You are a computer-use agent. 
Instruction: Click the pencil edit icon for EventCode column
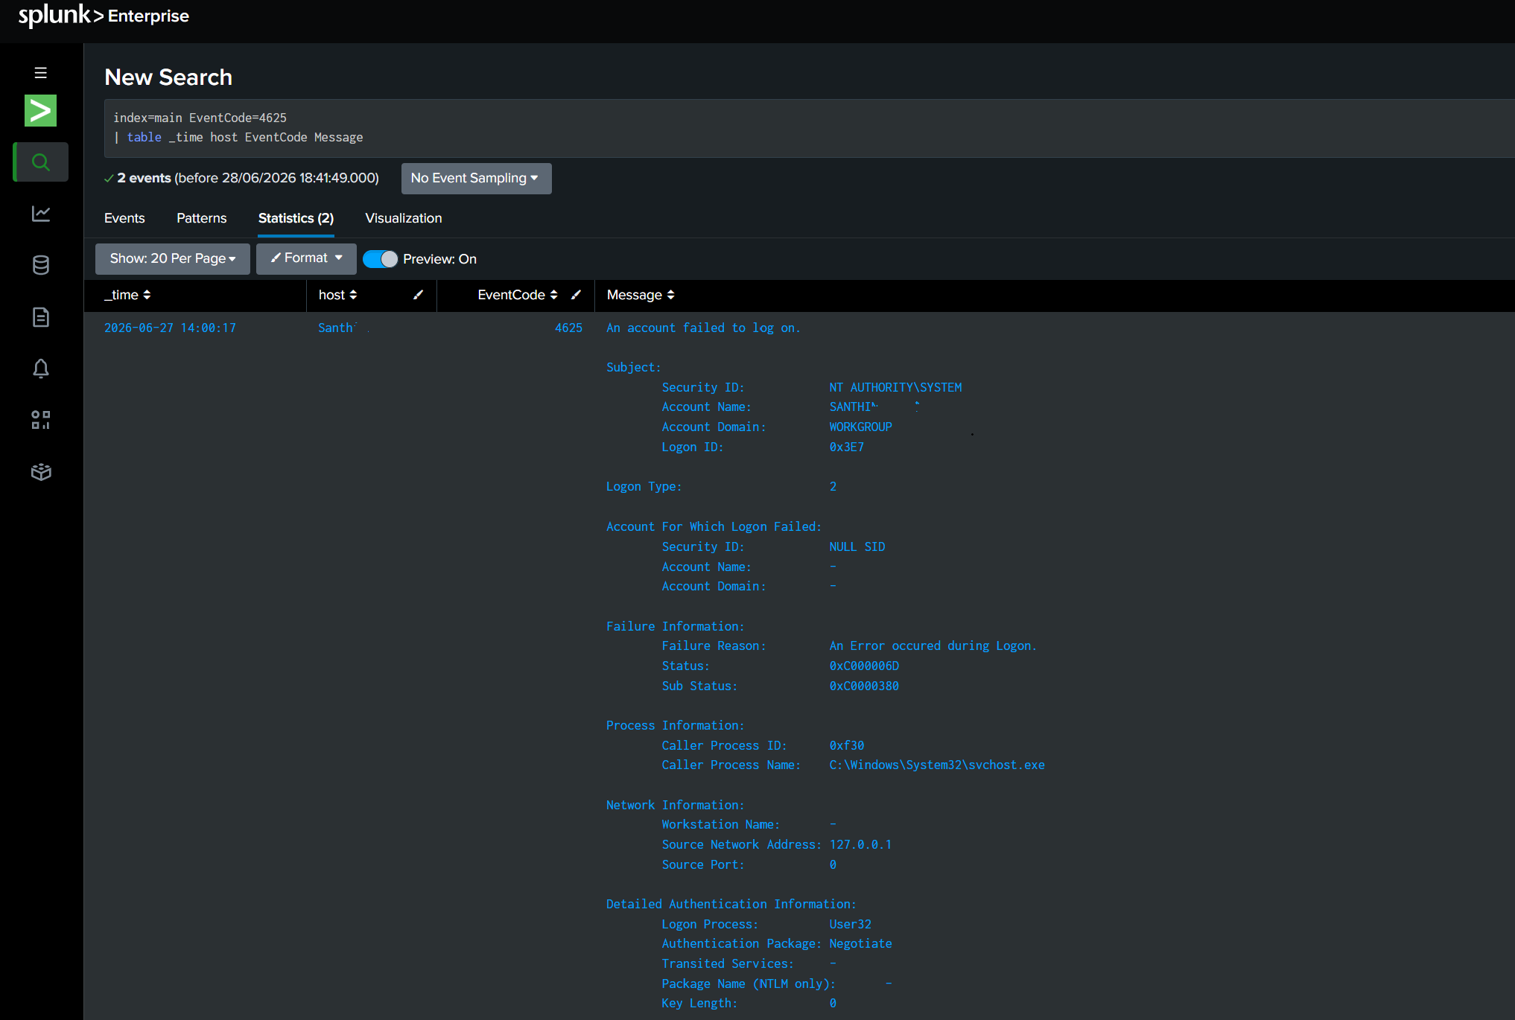click(x=576, y=295)
